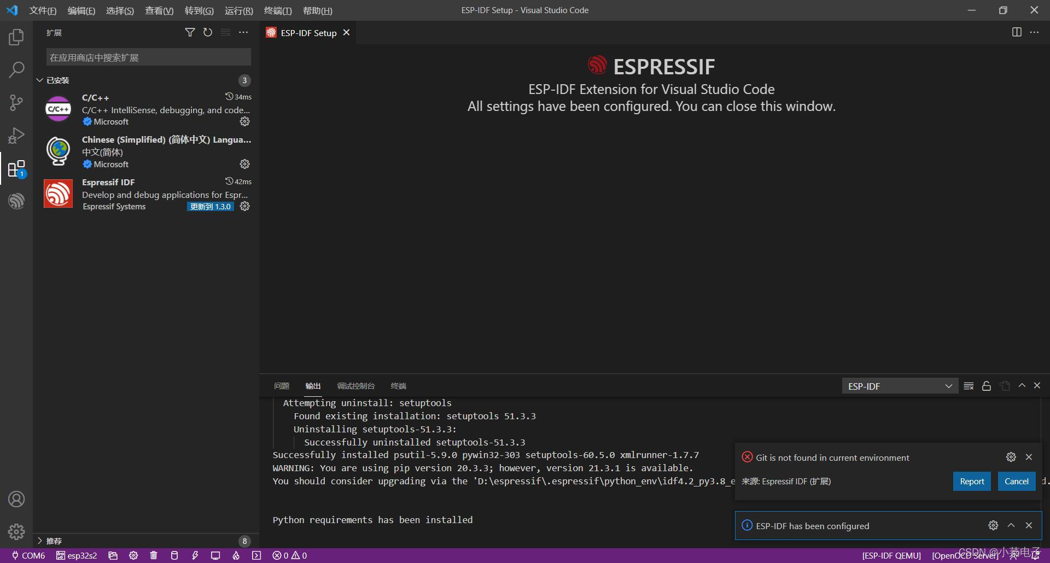Open the Explorer view in activity bar

click(x=16, y=37)
